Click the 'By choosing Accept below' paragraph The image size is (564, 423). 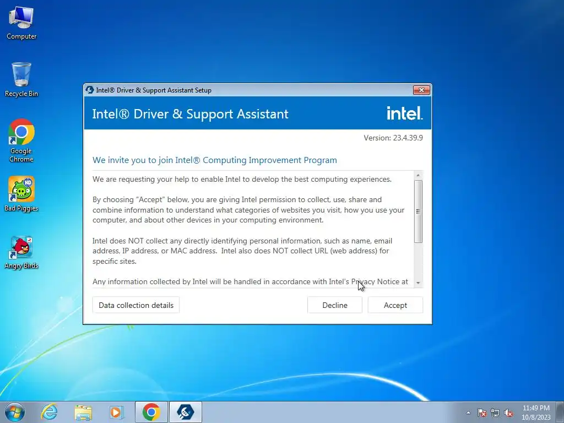(x=248, y=210)
